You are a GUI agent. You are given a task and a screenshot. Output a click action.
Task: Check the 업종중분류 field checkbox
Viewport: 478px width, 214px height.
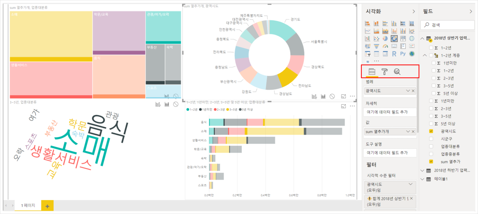coord(431,154)
